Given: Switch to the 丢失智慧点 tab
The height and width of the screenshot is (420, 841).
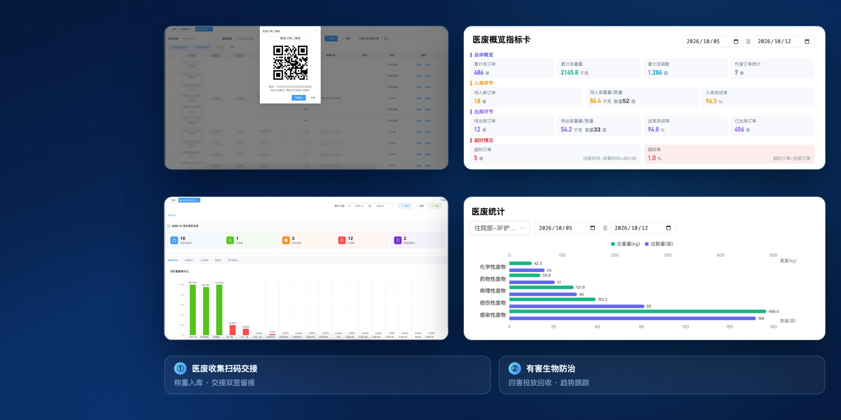Looking at the screenshot, I should pyautogui.click(x=233, y=260).
